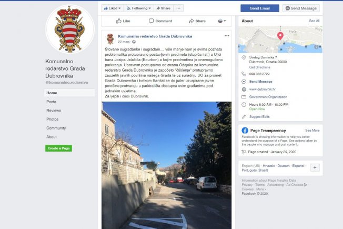This screenshot has height=229, width=343.
Task: Click the Like thumbs-up icon under the post
Action: (x=119, y=21)
